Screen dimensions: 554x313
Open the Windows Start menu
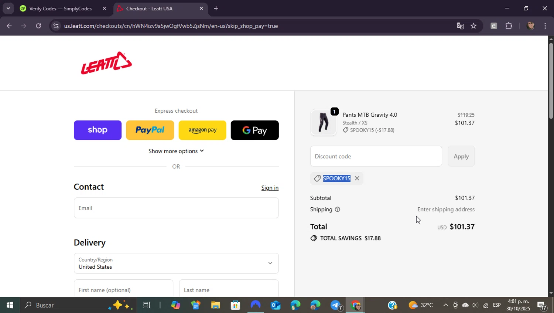(x=10, y=305)
